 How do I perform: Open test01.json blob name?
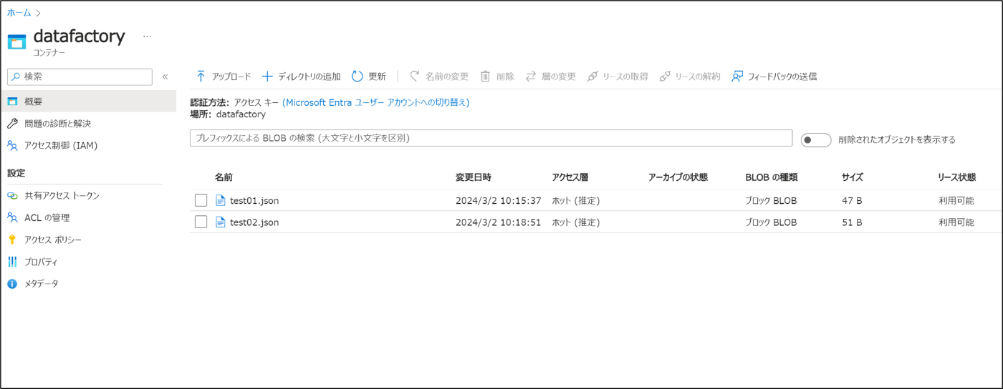[254, 201]
